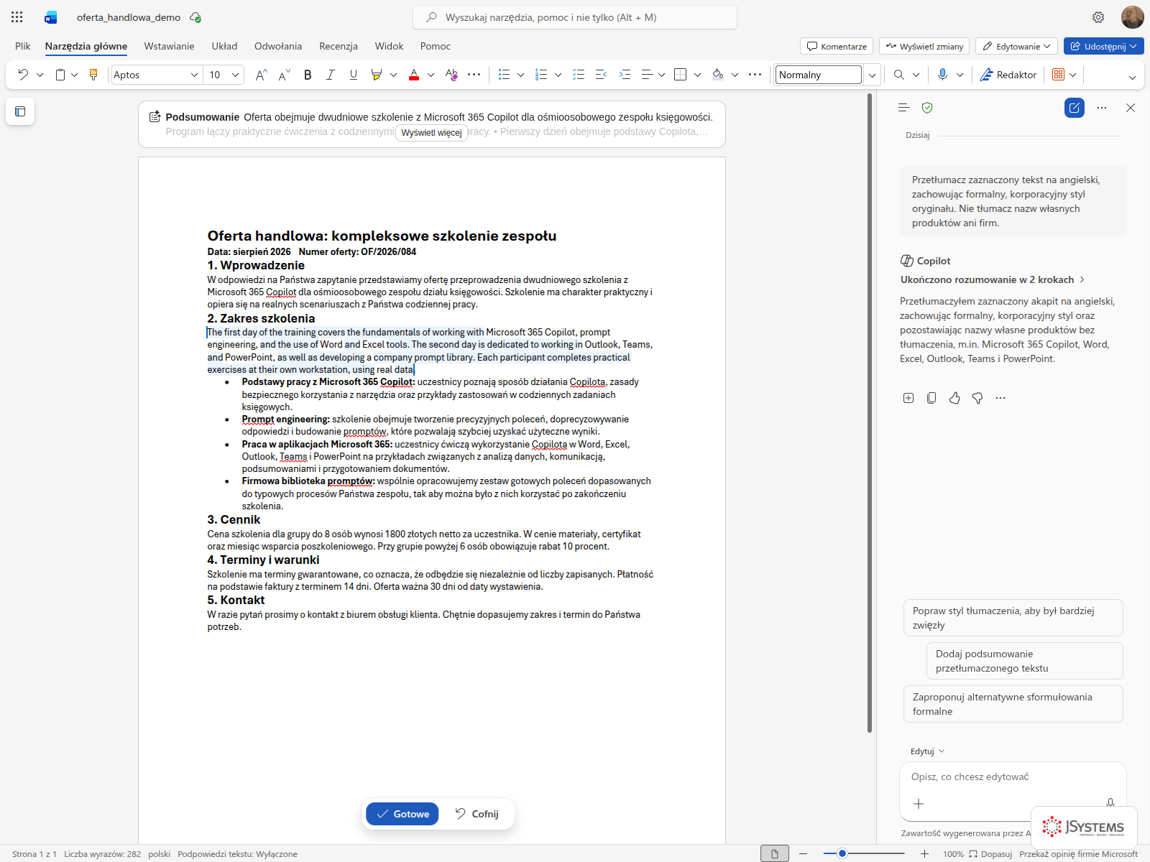Open the Pomoc tab

(436, 46)
